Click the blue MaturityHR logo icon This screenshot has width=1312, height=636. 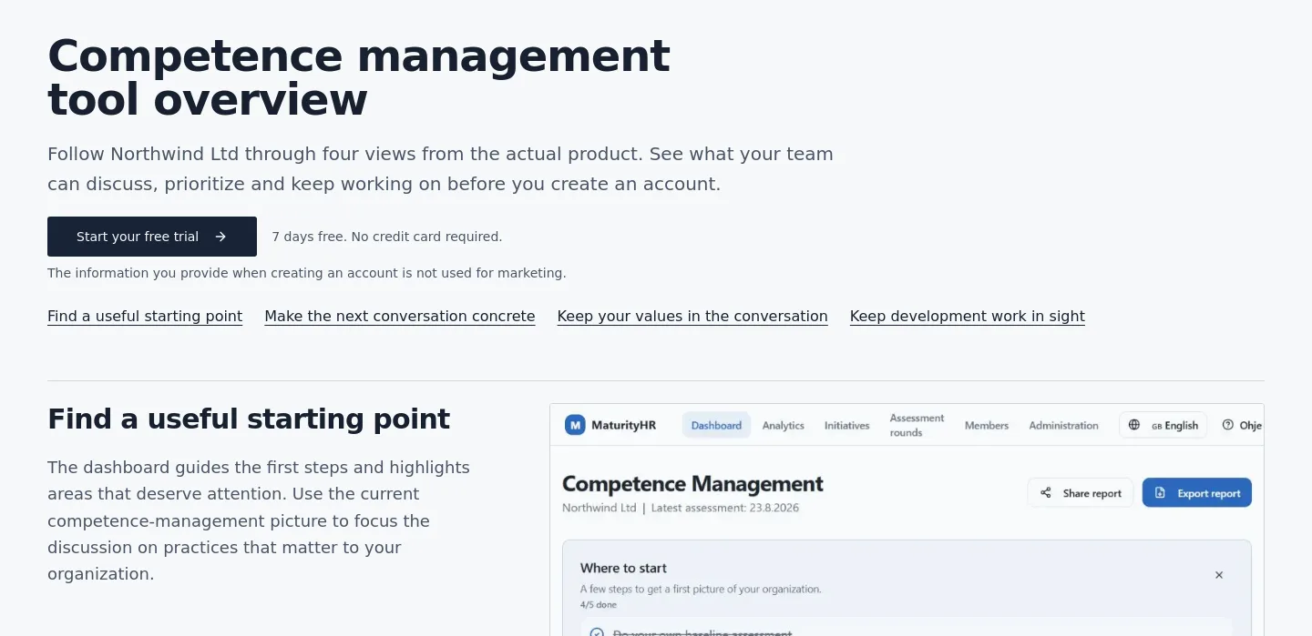(x=575, y=425)
